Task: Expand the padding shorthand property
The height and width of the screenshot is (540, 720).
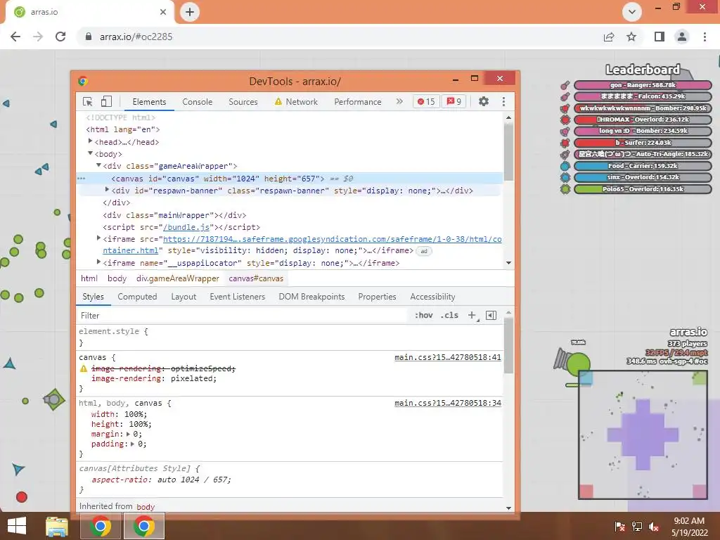Action: coord(132,444)
